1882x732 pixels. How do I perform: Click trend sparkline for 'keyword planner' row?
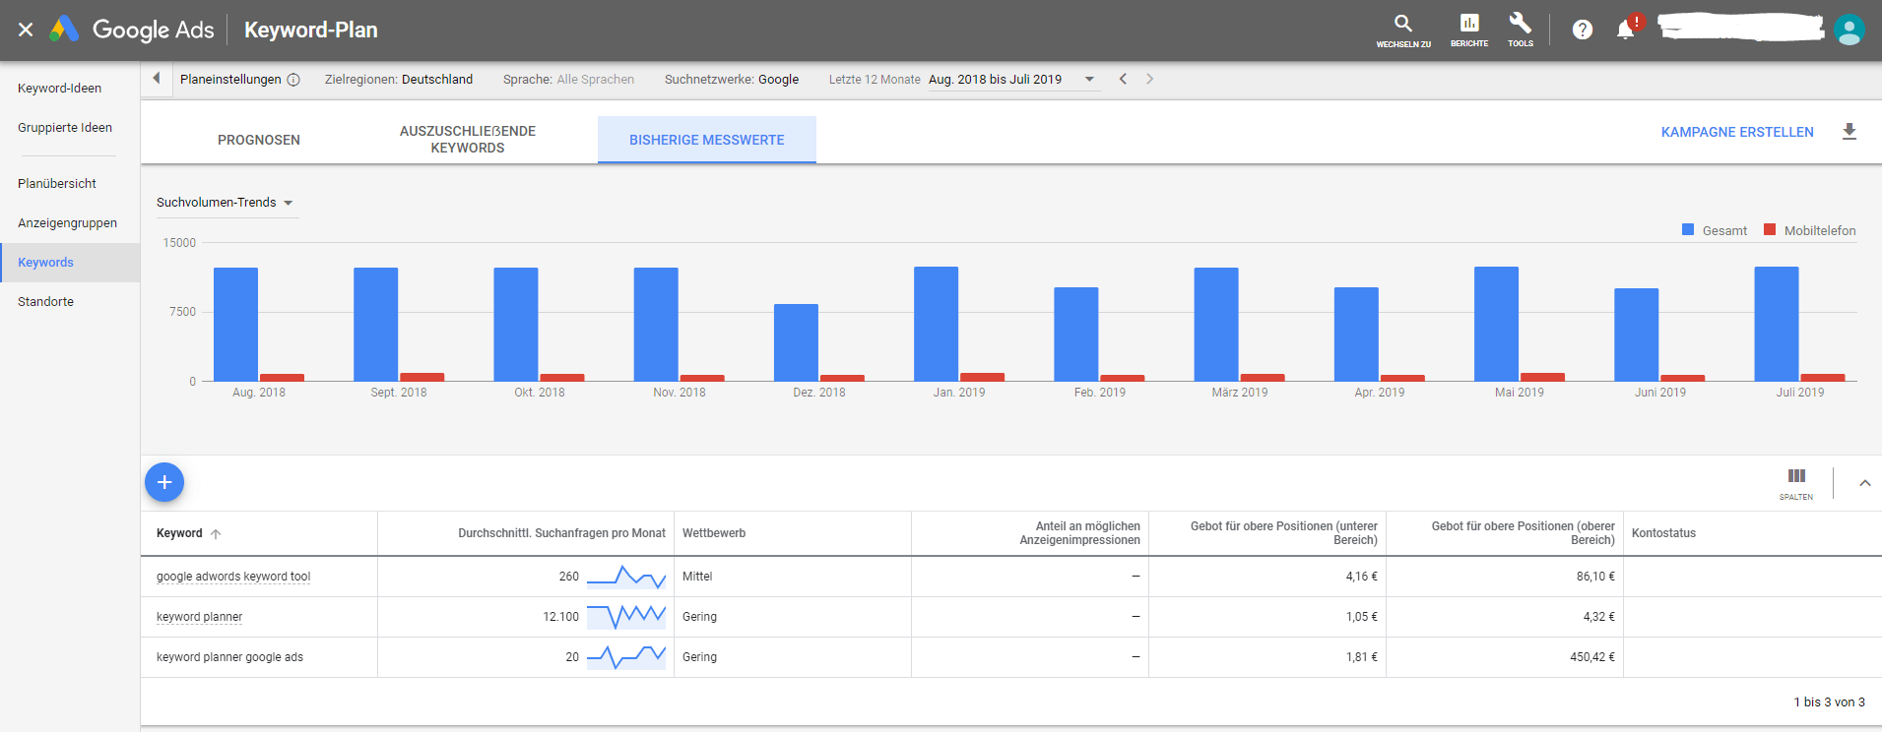click(x=626, y=617)
